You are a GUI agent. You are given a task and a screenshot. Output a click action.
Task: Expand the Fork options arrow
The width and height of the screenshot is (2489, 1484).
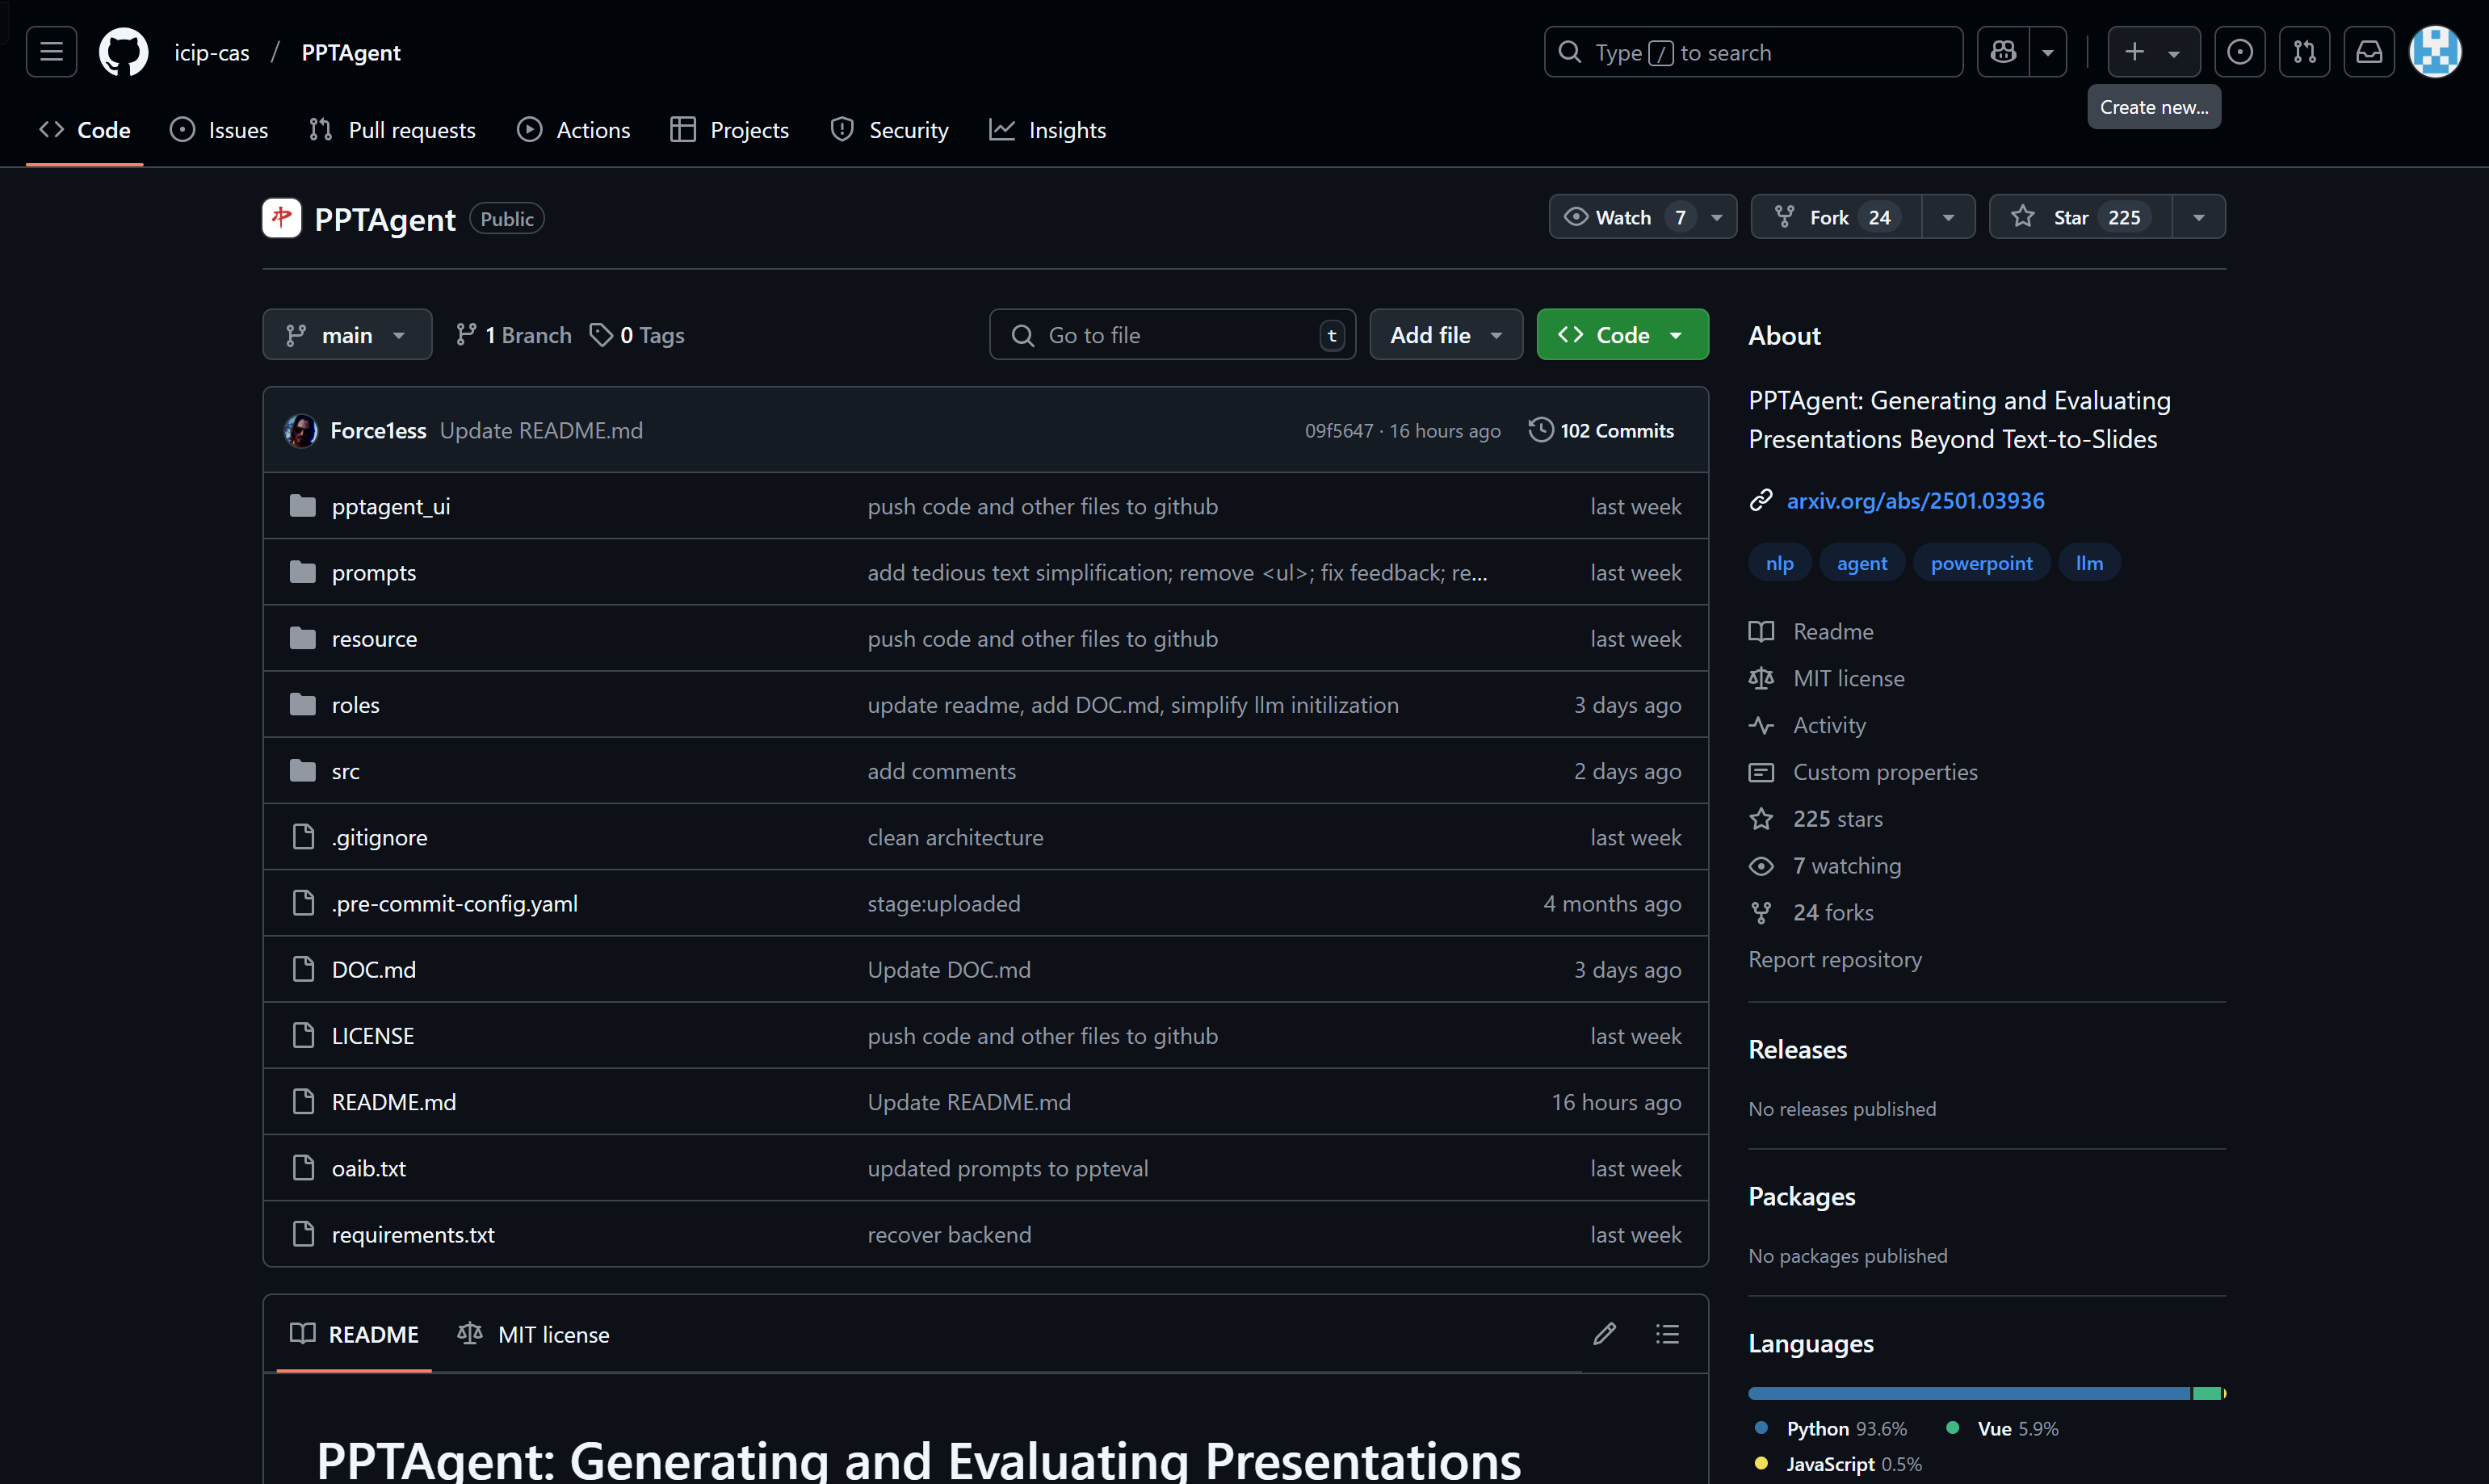point(1948,217)
